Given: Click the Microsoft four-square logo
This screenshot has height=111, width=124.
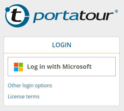Looking at the screenshot, I should 18,67.
